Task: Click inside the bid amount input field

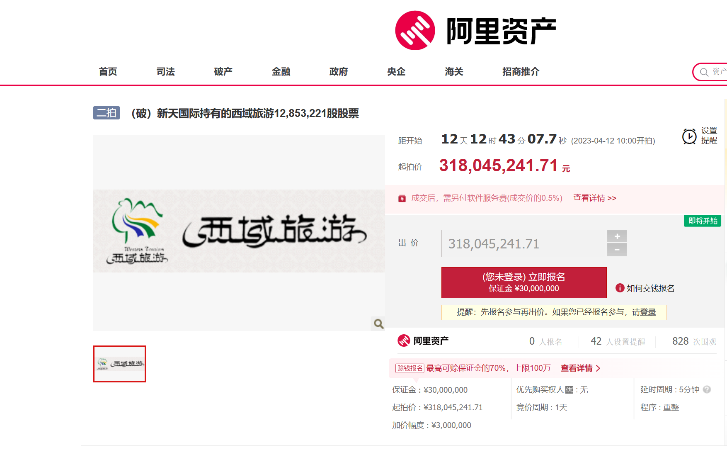Action: coord(523,243)
